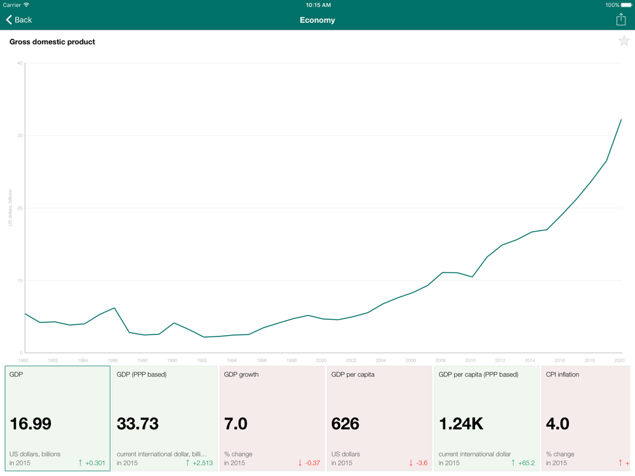Click the green up arrow +65.2
This screenshot has height=476, width=635.
coord(523,463)
